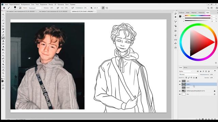Show the hidden layer below Слой 1
This screenshot has width=218, height=122.
(x=180, y=87)
